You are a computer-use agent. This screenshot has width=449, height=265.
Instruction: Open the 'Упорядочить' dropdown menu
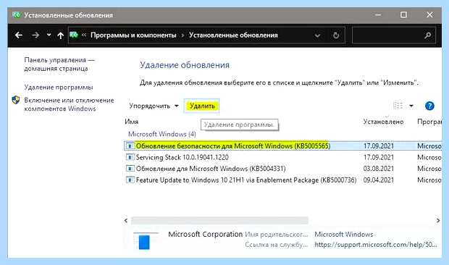click(154, 106)
